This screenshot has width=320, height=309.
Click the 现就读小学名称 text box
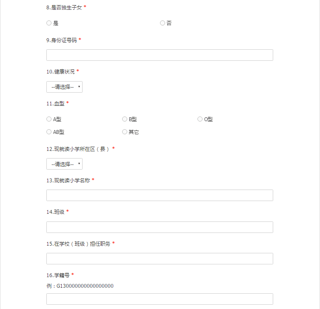pos(160,196)
